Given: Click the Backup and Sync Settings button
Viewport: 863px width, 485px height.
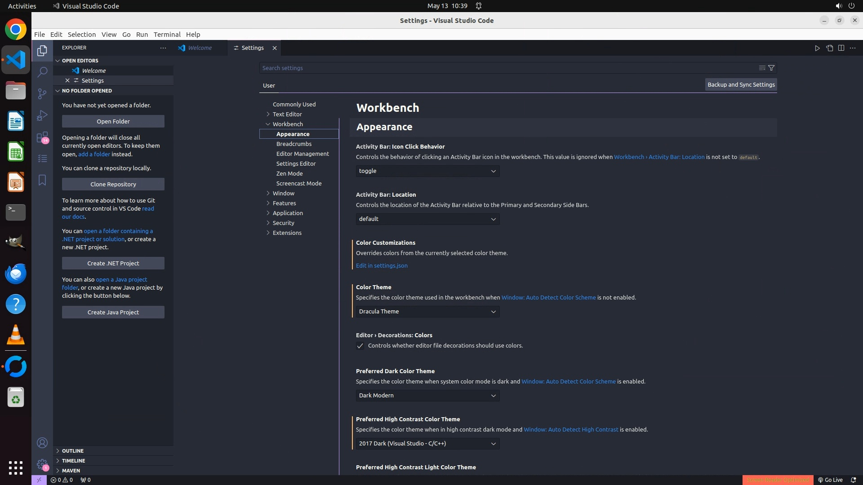Looking at the screenshot, I should pos(741,85).
